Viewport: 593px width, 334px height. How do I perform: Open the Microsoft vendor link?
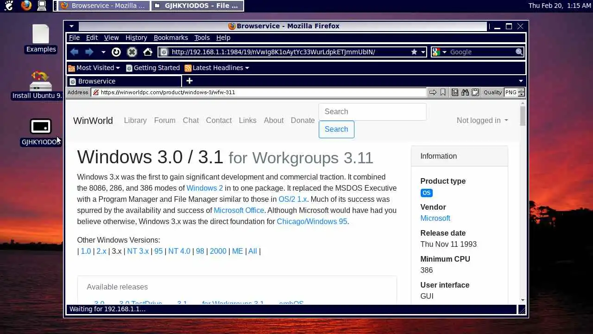click(x=435, y=218)
